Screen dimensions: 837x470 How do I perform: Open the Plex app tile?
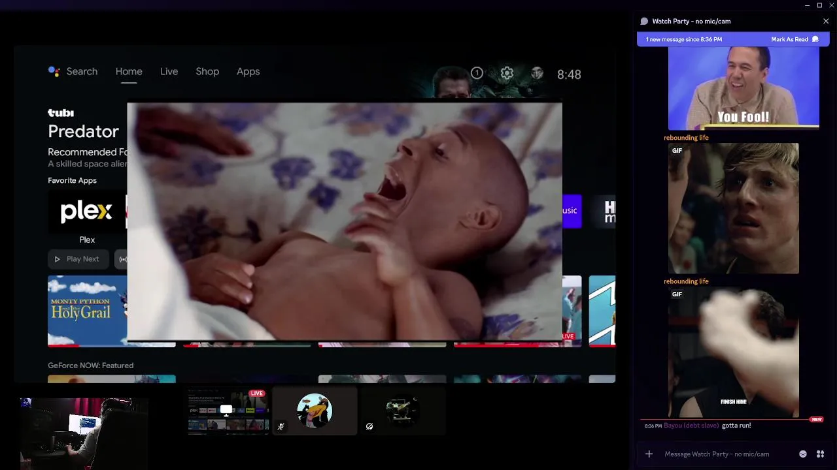87,211
